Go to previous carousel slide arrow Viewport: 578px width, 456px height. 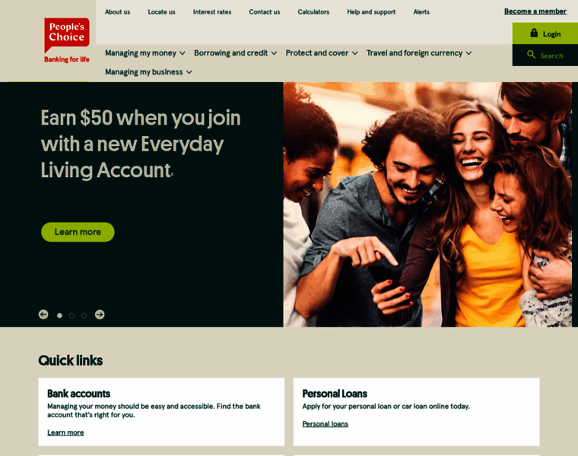click(x=43, y=315)
